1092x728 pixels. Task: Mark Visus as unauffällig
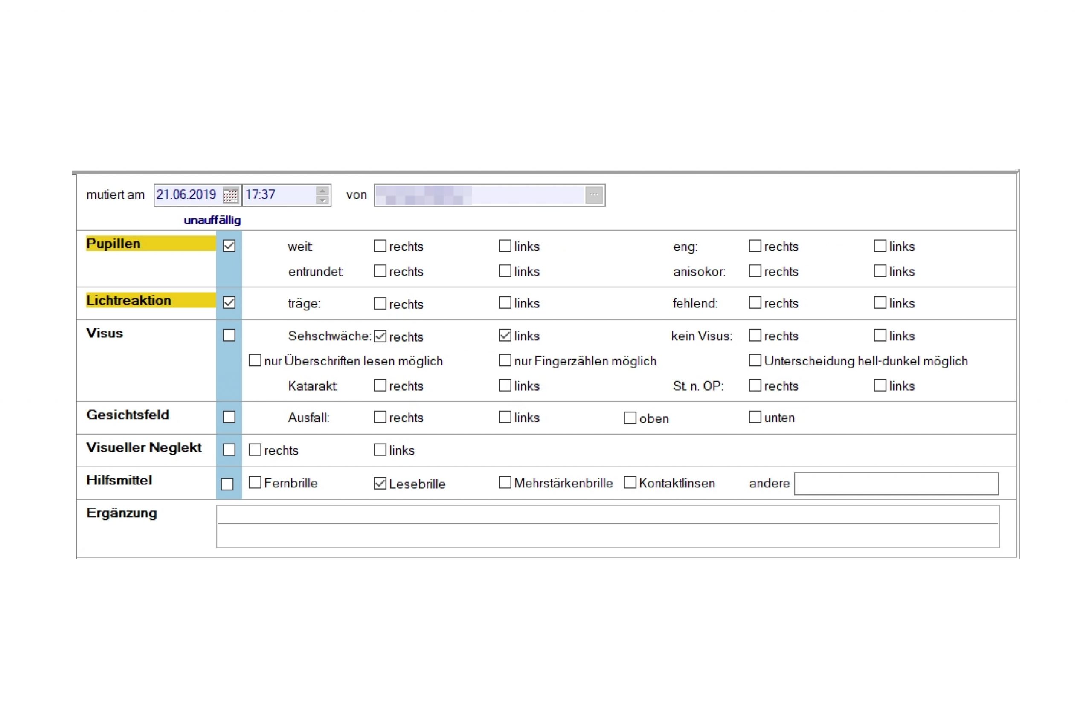tap(229, 335)
